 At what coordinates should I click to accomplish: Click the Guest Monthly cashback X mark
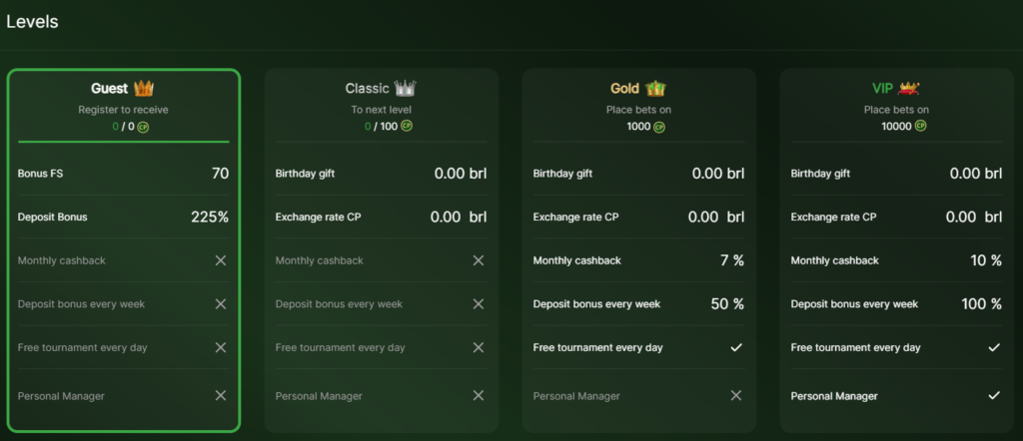coord(221,260)
